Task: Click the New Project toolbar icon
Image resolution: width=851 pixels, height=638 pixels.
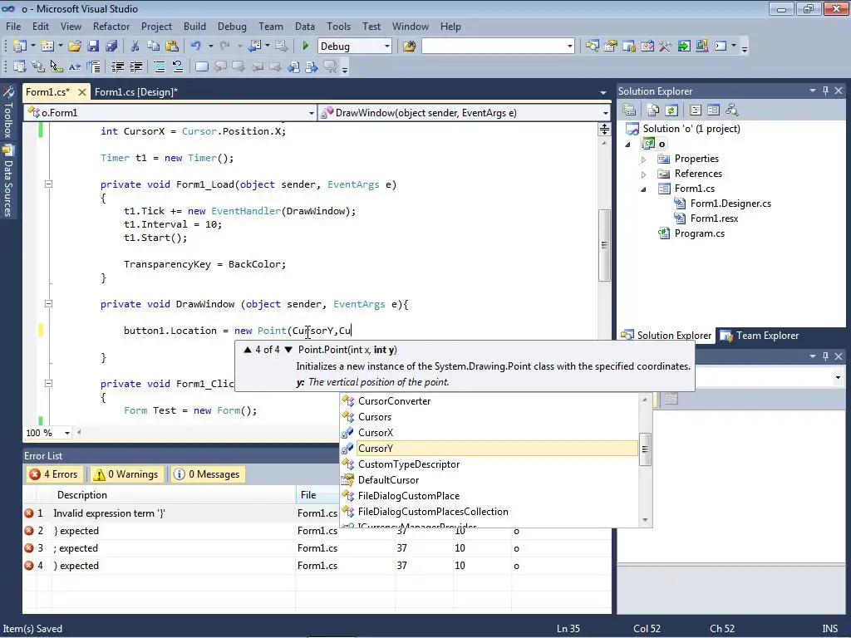Action: (20, 47)
